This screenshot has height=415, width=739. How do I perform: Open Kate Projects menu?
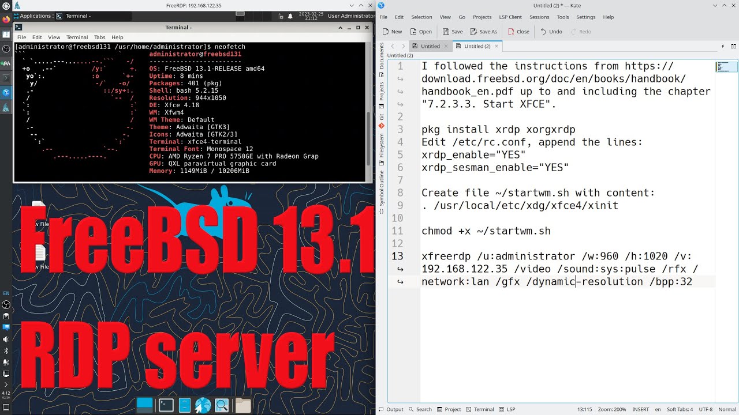coord(482,17)
